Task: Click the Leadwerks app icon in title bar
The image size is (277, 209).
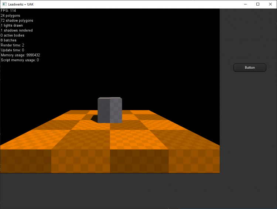Action: (x=4, y=4)
